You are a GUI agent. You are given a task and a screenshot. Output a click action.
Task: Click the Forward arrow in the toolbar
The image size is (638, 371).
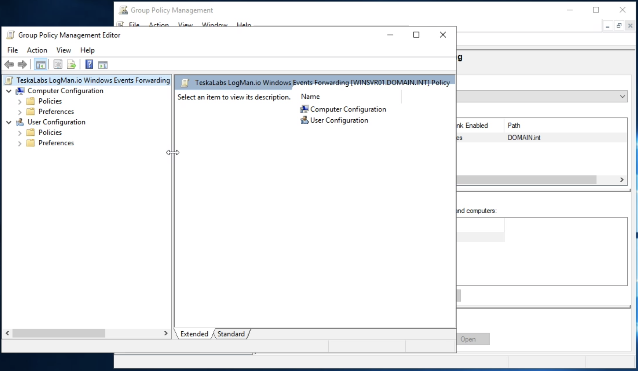tap(22, 65)
